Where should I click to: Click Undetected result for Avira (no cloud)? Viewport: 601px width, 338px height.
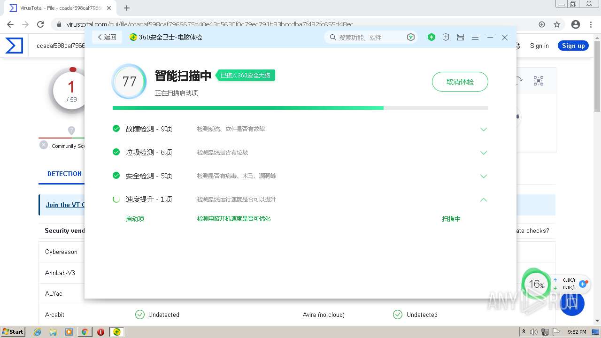[x=422, y=315]
